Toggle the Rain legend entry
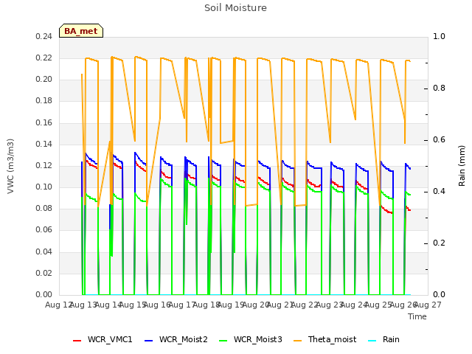472x354 pixels. click(383, 339)
